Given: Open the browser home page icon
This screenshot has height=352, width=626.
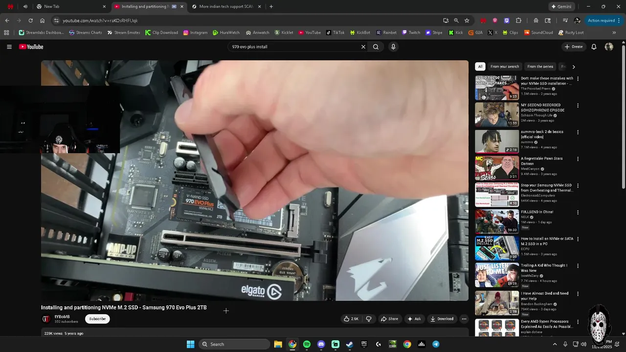Looking at the screenshot, I should click(43, 21).
